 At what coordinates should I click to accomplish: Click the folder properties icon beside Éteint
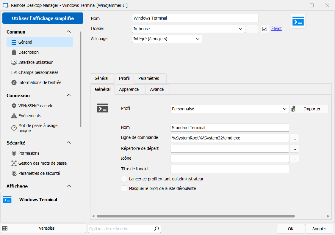pyautogui.click(x=265, y=29)
